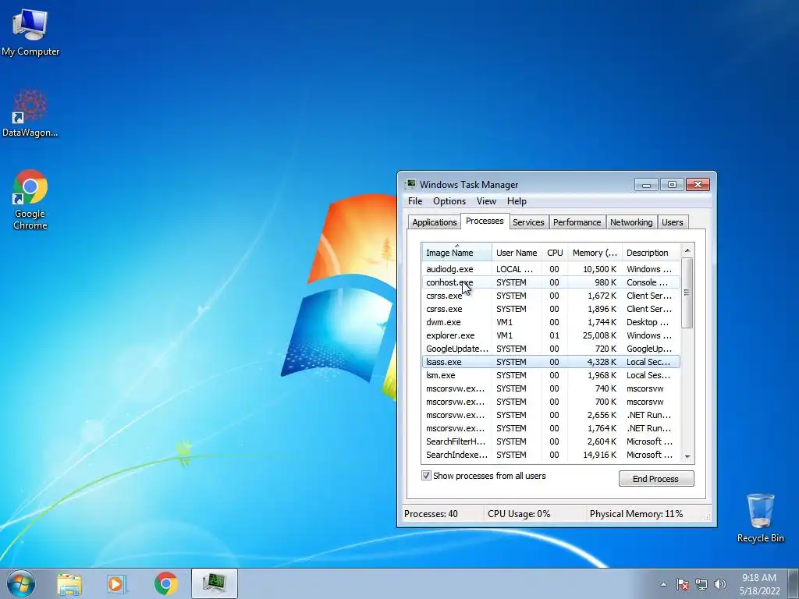Switch to the Performance tab
799x599 pixels.
[577, 222]
